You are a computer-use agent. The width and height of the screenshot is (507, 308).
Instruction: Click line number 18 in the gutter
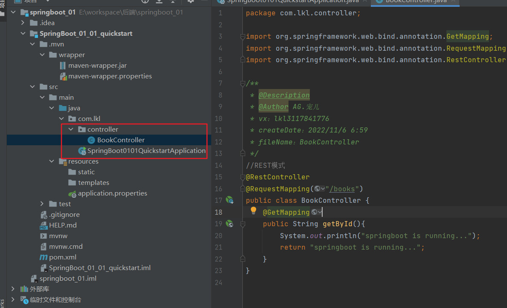pyautogui.click(x=219, y=212)
